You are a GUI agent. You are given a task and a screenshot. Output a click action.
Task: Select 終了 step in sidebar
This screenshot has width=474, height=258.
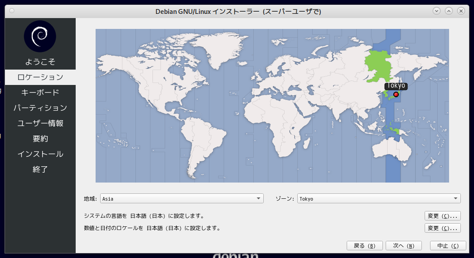click(40, 169)
